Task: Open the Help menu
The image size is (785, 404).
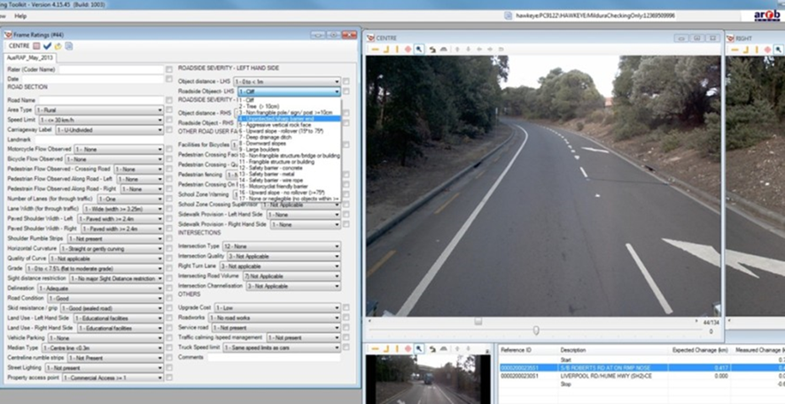Action: coord(20,16)
